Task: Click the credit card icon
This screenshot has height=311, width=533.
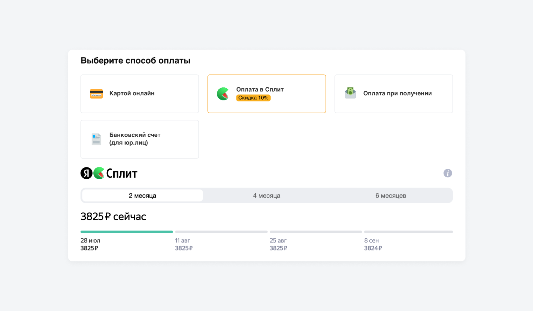Action: tap(96, 94)
